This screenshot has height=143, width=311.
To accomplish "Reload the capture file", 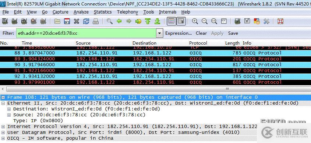I will (86, 21).
